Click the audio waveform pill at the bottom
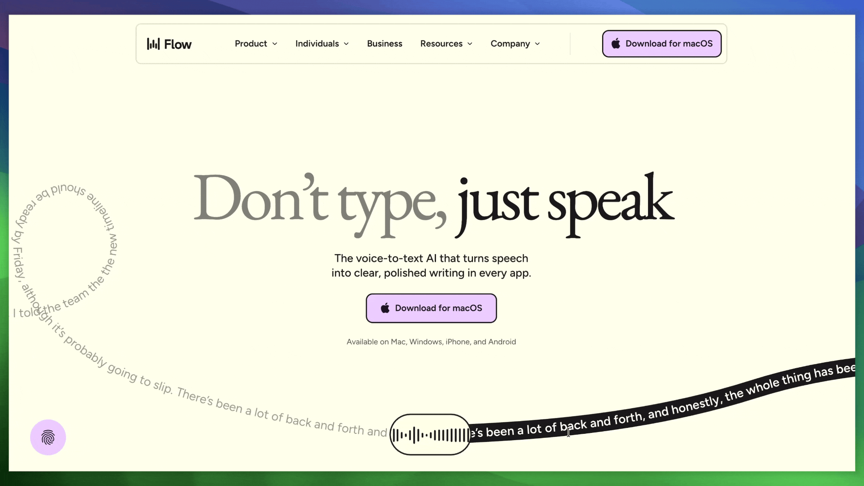This screenshot has height=486, width=864. (x=430, y=435)
